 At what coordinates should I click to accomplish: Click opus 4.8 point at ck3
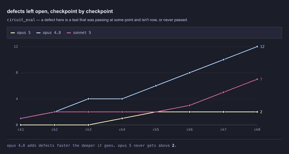point(88,99)
